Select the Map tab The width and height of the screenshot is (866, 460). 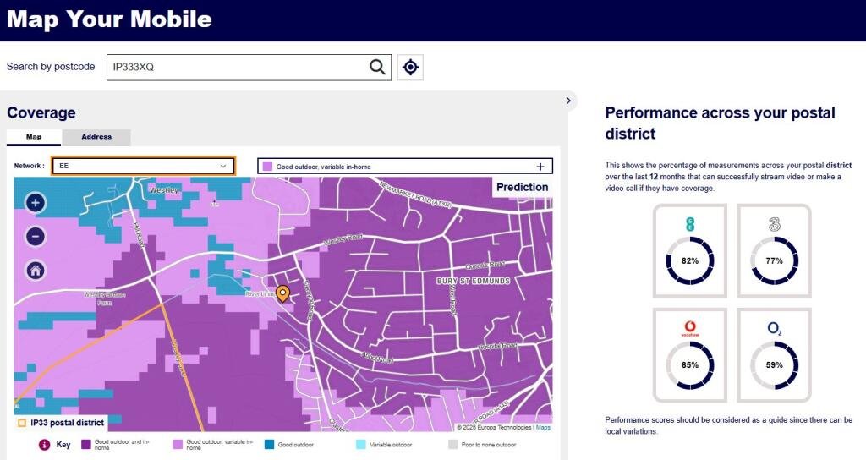coord(34,137)
